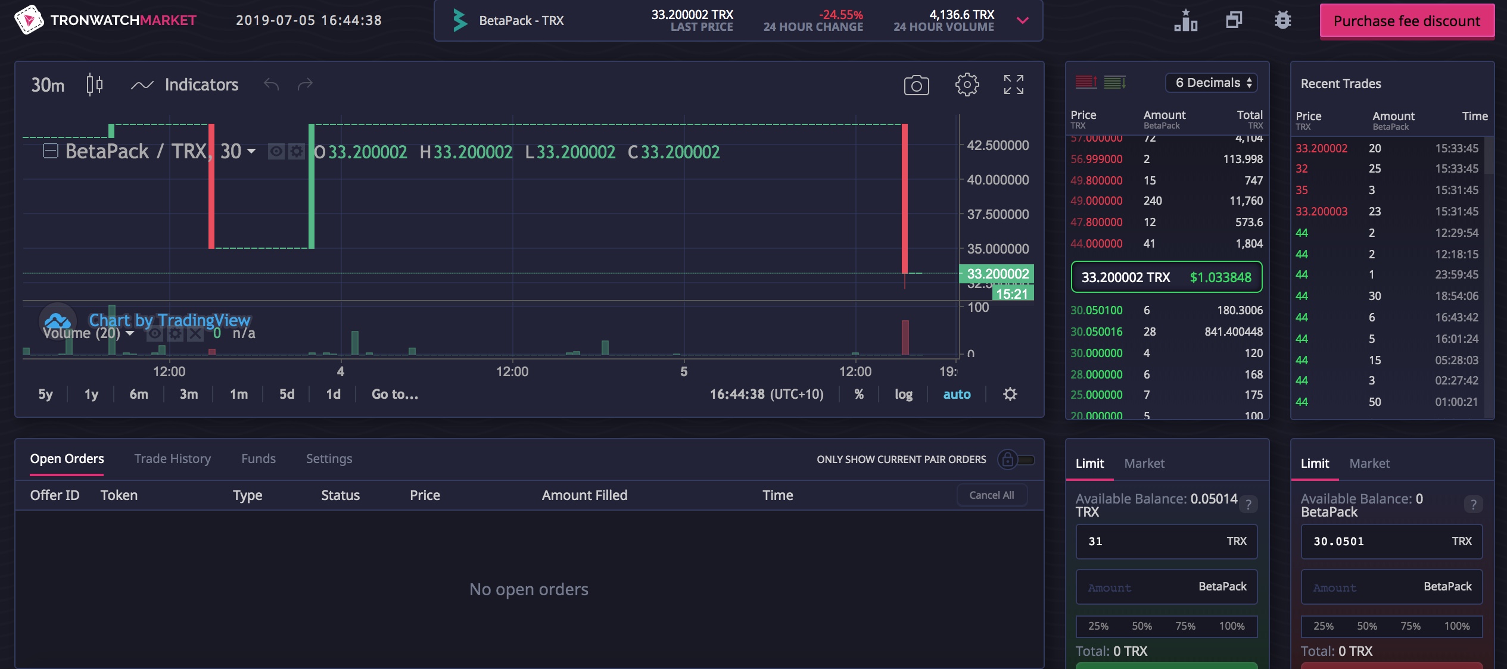
Task: Click the Cancel All button
Action: [x=992, y=495]
